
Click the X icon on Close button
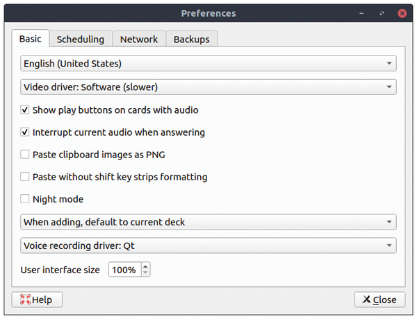click(x=366, y=300)
